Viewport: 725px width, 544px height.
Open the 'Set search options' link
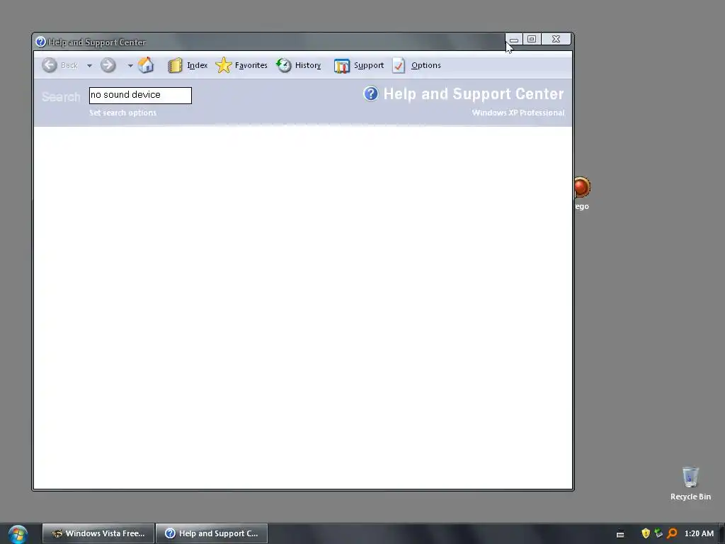click(123, 113)
